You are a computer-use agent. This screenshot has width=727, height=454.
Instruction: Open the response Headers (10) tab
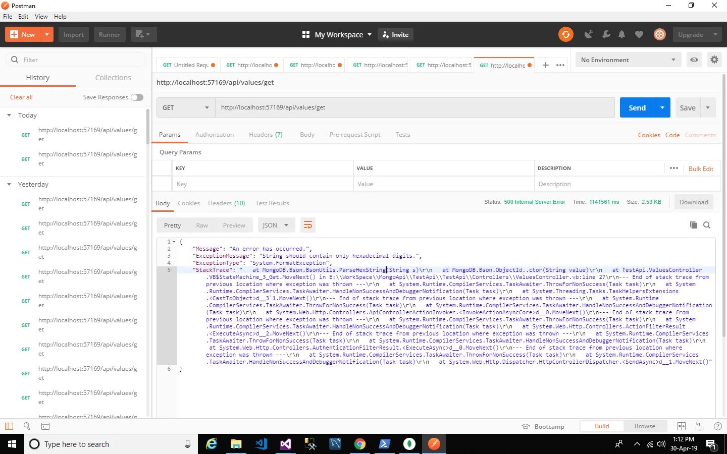click(x=227, y=203)
